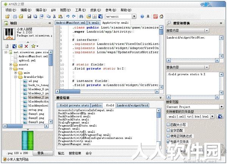Click the search content text field
Image resolution: width=227 pixels, height=164 pixels.
pyautogui.click(x=193, y=46)
